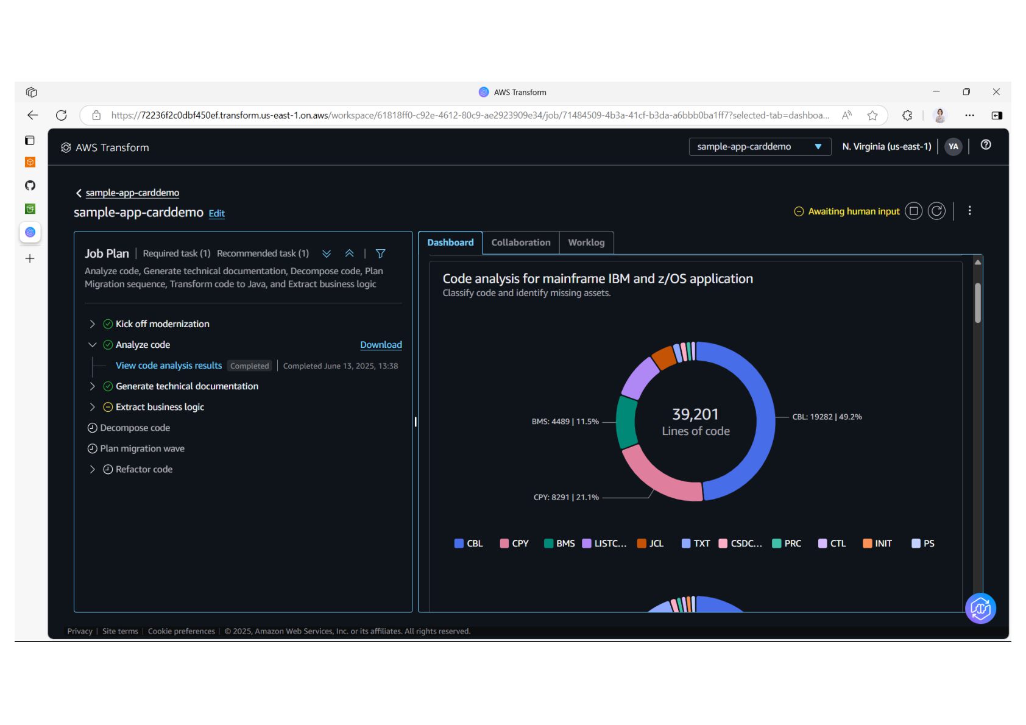Open the browser settings ellipsis menu
This screenshot has width=1026, height=725.
pos(969,115)
